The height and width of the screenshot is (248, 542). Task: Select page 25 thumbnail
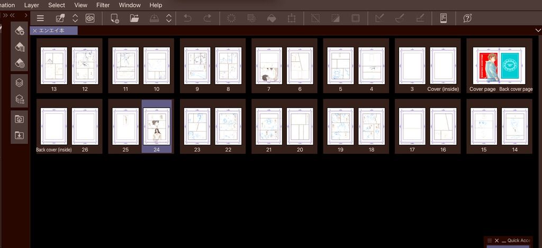point(125,126)
